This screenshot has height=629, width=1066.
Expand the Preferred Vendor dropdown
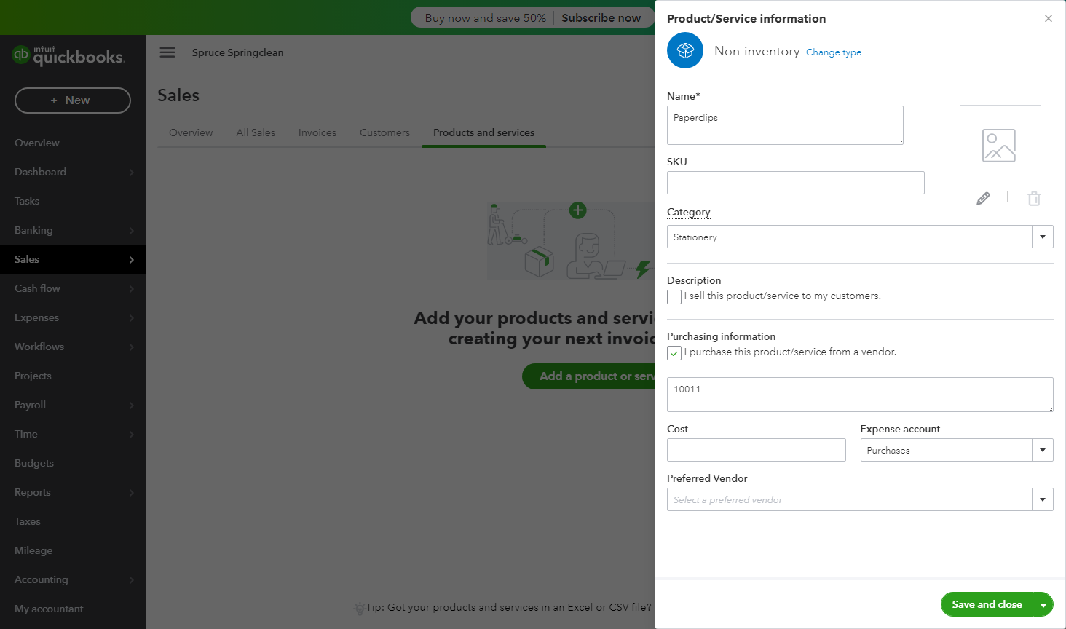(1042, 499)
